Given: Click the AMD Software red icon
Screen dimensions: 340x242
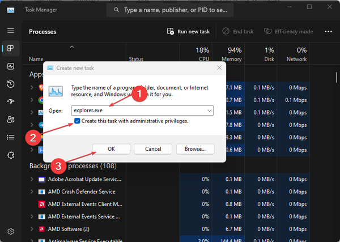Looking at the screenshot, I should [x=41, y=229].
